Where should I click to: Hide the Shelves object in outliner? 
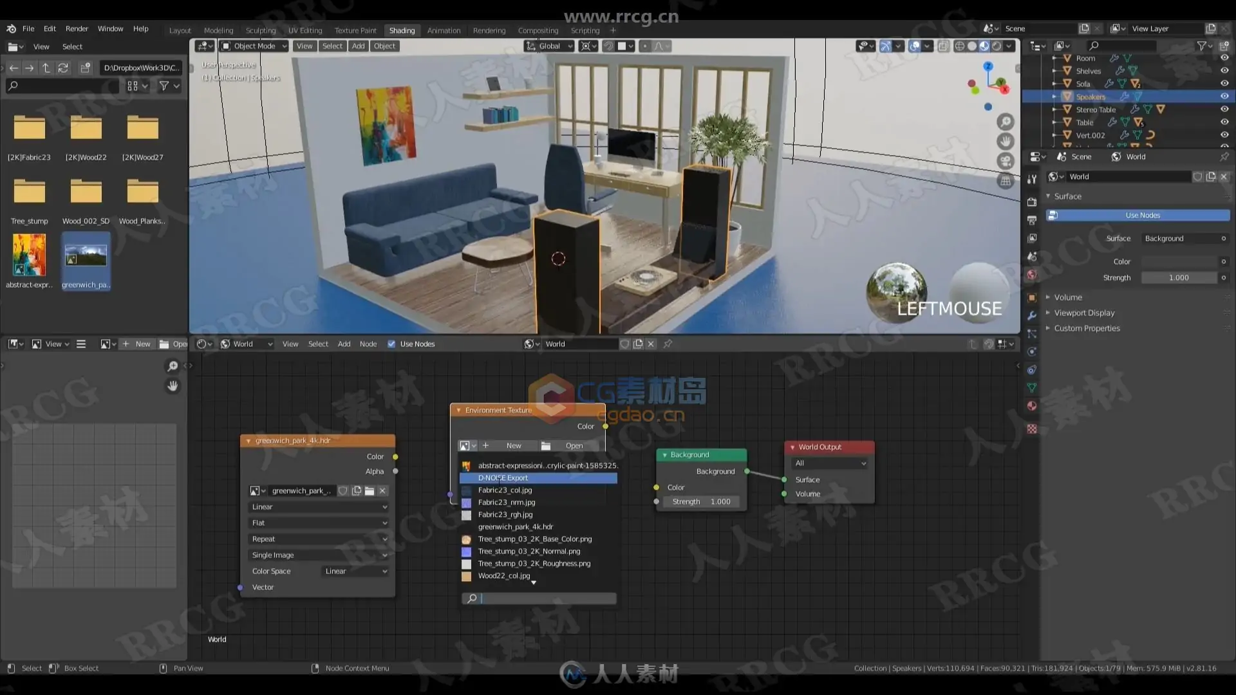[1224, 71]
